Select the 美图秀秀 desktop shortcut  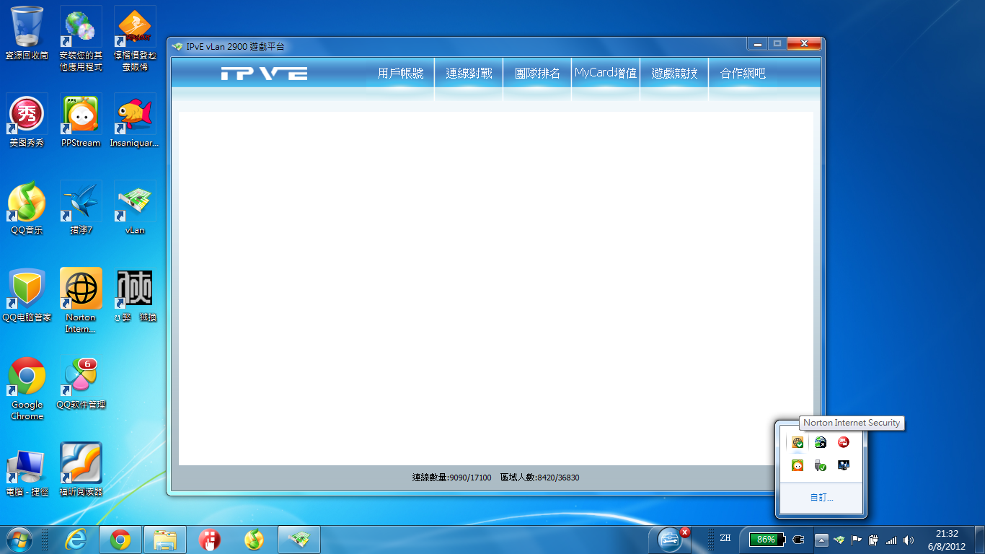coord(27,121)
